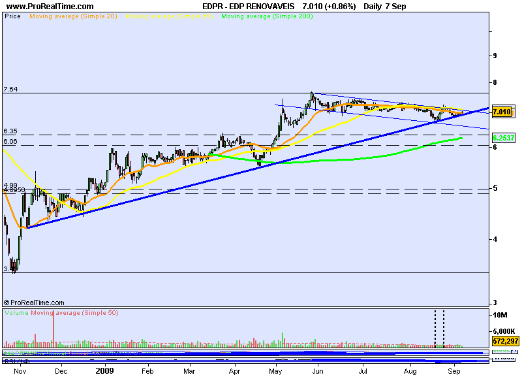The height and width of the screenshot is (392, 522).
Task: Click the RSI(14) indicator label
Action: pyautogui.click(x=18, y=361)
